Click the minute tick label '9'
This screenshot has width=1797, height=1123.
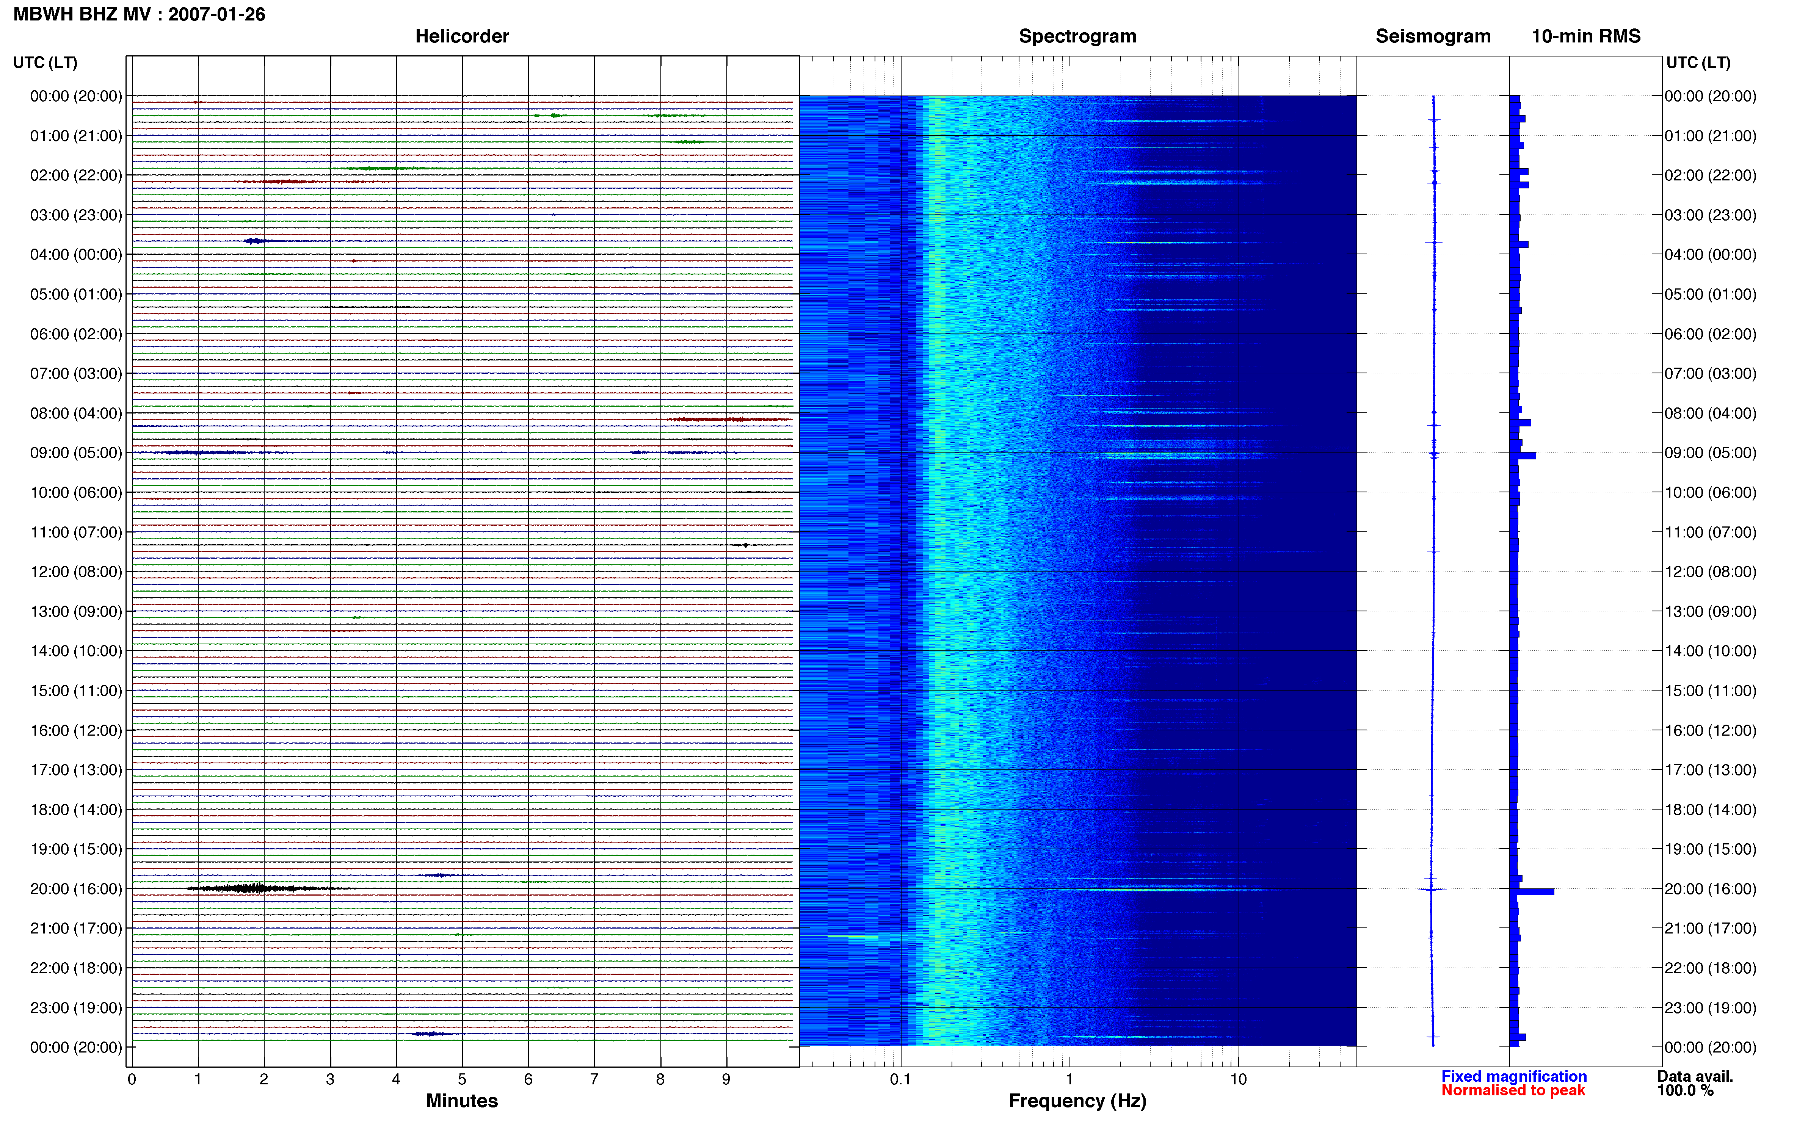(726, 1079)
